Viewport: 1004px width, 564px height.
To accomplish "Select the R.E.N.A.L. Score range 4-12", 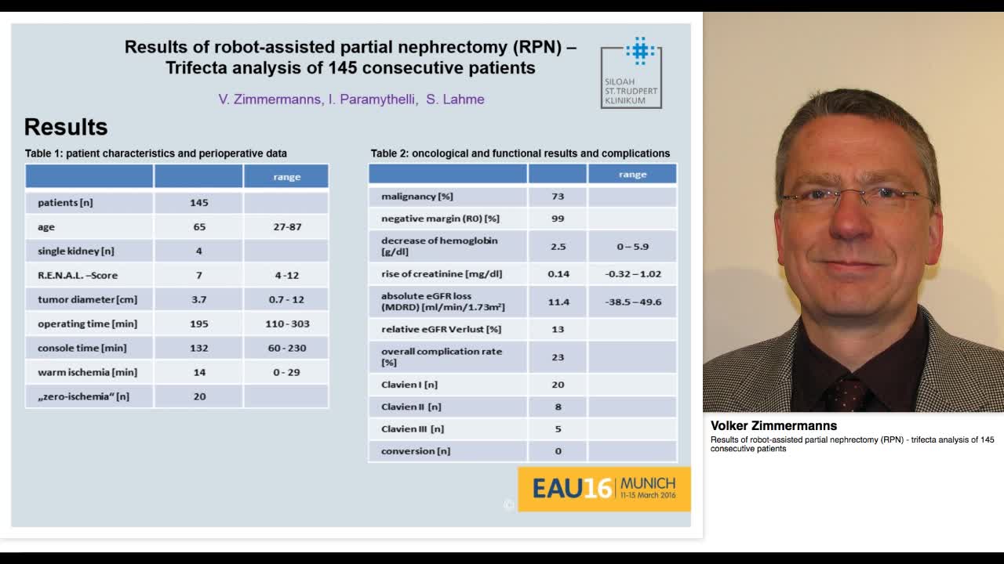I will [x=286, y=274].
